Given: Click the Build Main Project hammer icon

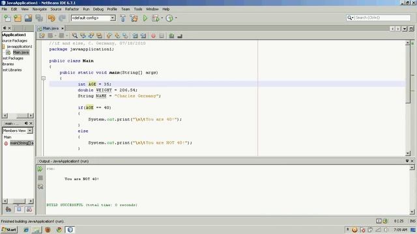Looking at the screenshot, I should click(123, 18).
